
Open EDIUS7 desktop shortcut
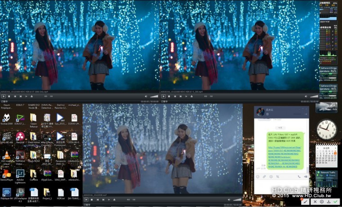(x=20, y=119)
